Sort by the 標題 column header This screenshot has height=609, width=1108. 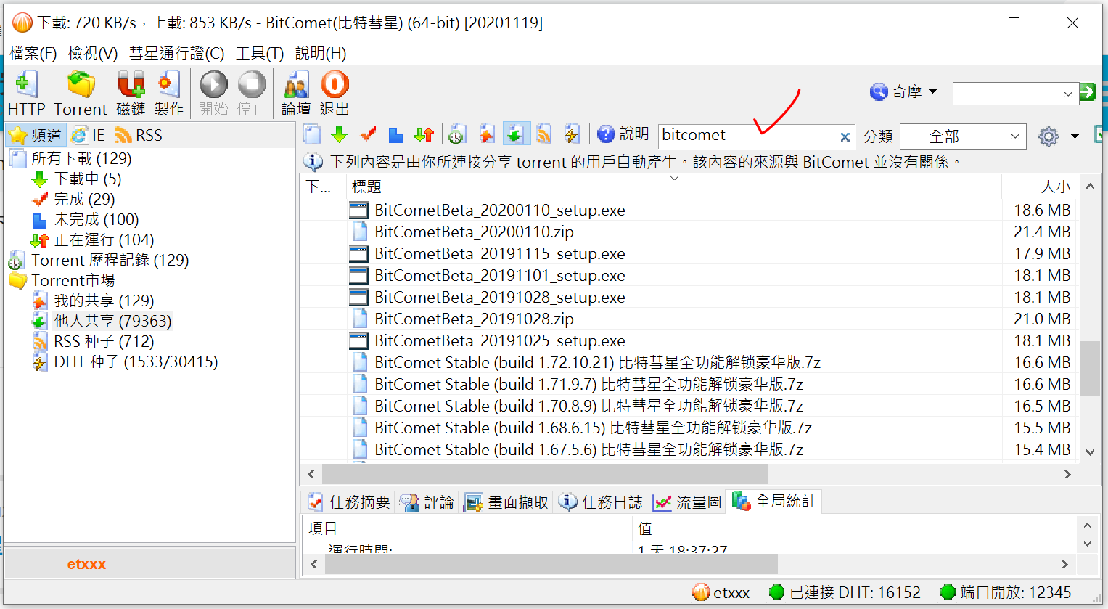coord(674,187)
